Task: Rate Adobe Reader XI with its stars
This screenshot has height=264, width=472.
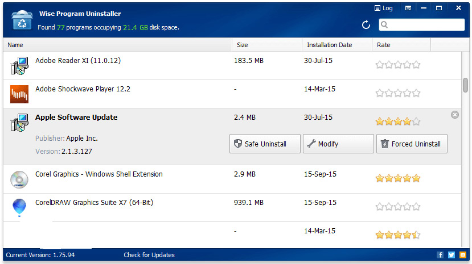Action: pyautogui.click(x=397, y=65)
